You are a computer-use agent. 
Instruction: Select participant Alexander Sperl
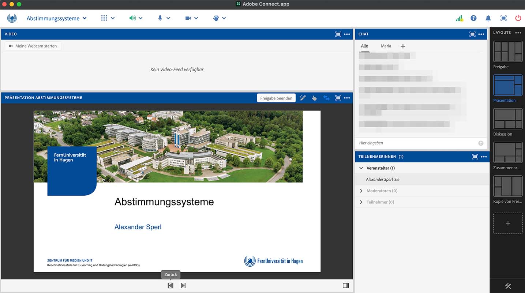422,180
